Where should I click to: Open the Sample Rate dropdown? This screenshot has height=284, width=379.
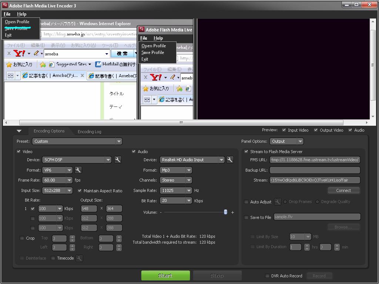176,190
